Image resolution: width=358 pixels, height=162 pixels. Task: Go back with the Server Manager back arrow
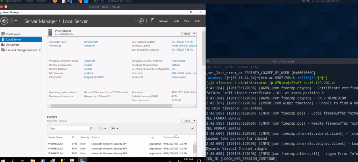click(4, 21)
